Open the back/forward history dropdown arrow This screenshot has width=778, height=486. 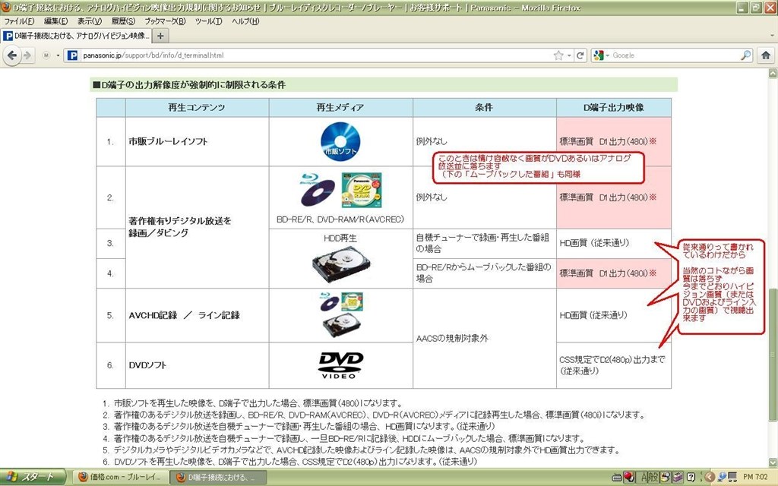coord(58,55)
